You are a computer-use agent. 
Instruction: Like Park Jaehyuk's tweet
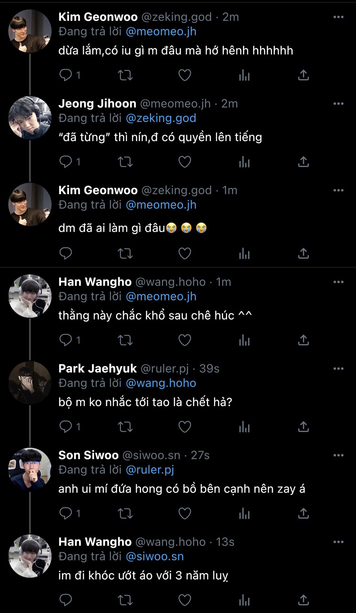[185, 427]
